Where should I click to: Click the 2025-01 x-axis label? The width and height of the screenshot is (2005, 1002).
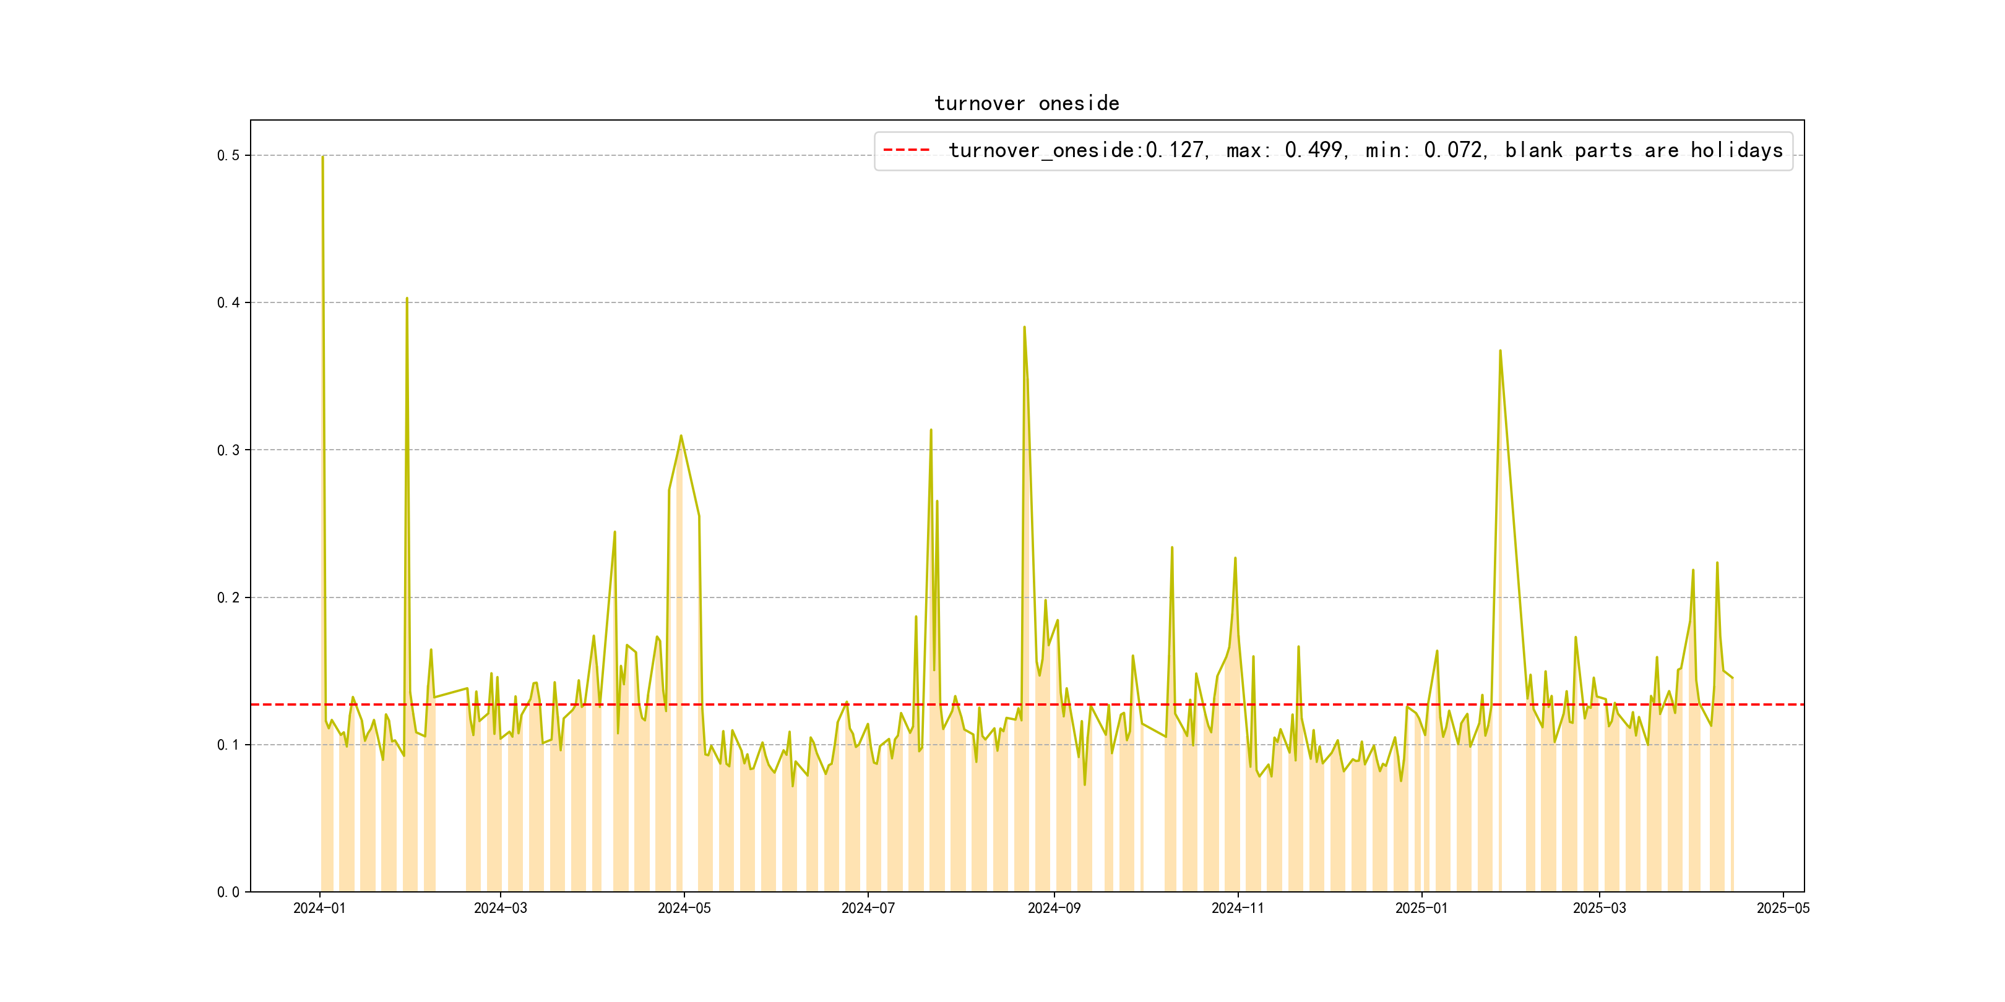1421,908
